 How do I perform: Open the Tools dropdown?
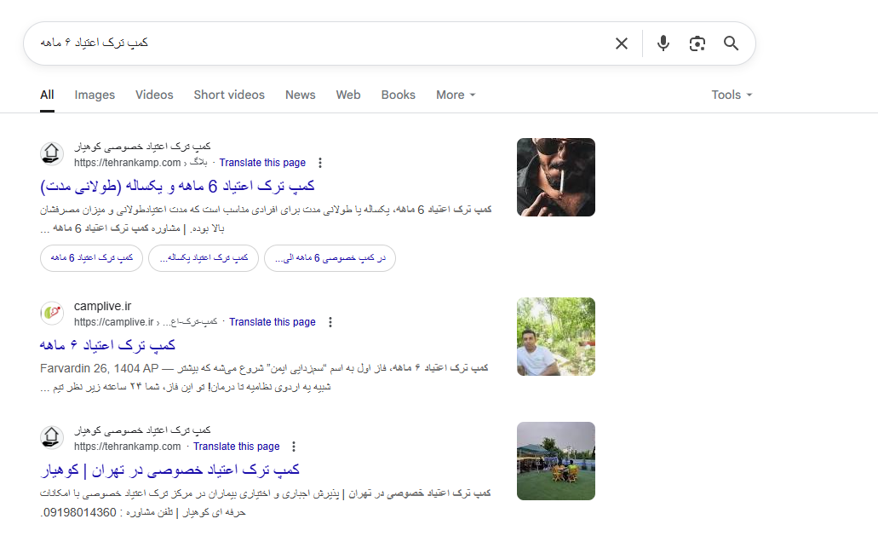tap(732, 95)
